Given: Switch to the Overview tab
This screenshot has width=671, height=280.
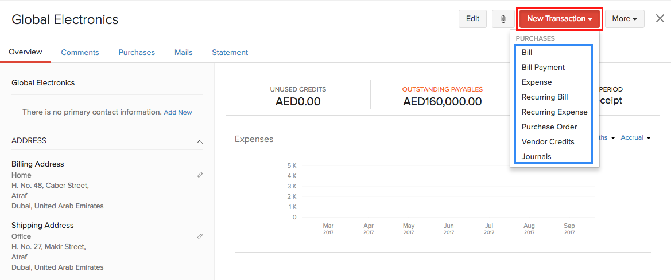Looking at the screenshot, I should pyautogui.click(x=25, y=52).
